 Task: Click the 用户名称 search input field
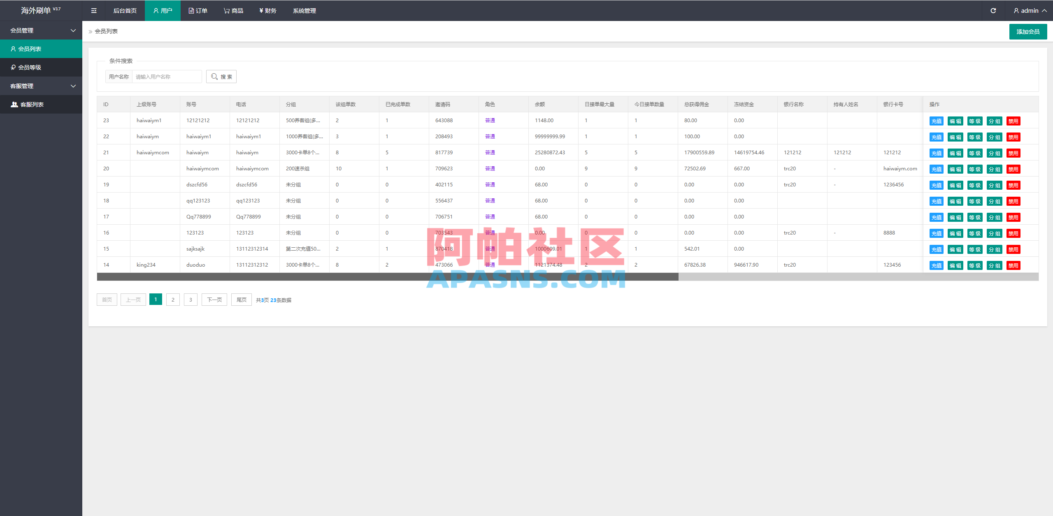click(167, 77)
